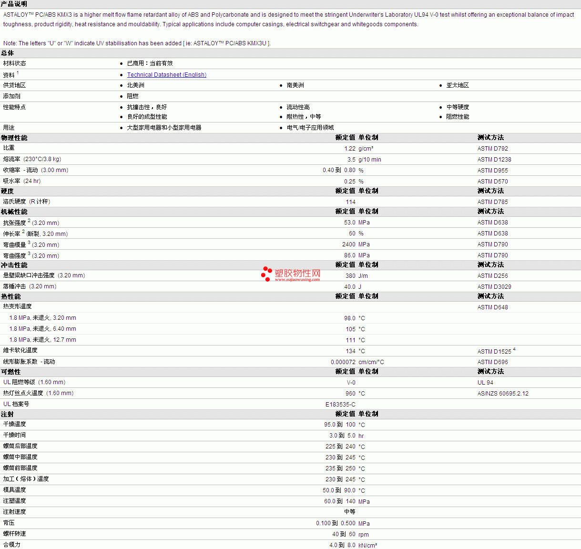
Task: Click the ASTM D696 test method
Action: point(493,362)
